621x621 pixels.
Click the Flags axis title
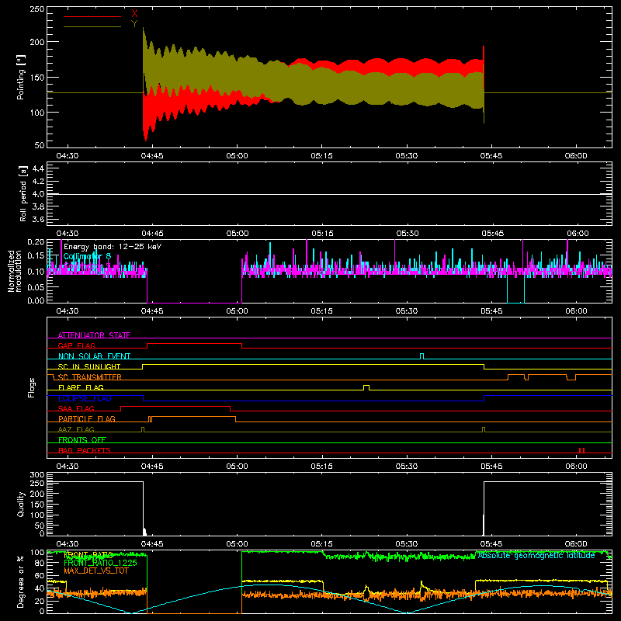31,387
